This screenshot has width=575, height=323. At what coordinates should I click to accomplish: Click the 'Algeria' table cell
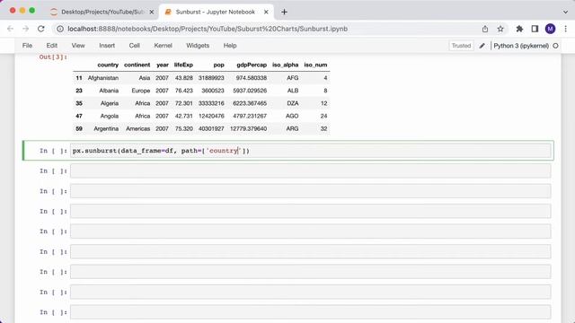click(x=110, y=103)
